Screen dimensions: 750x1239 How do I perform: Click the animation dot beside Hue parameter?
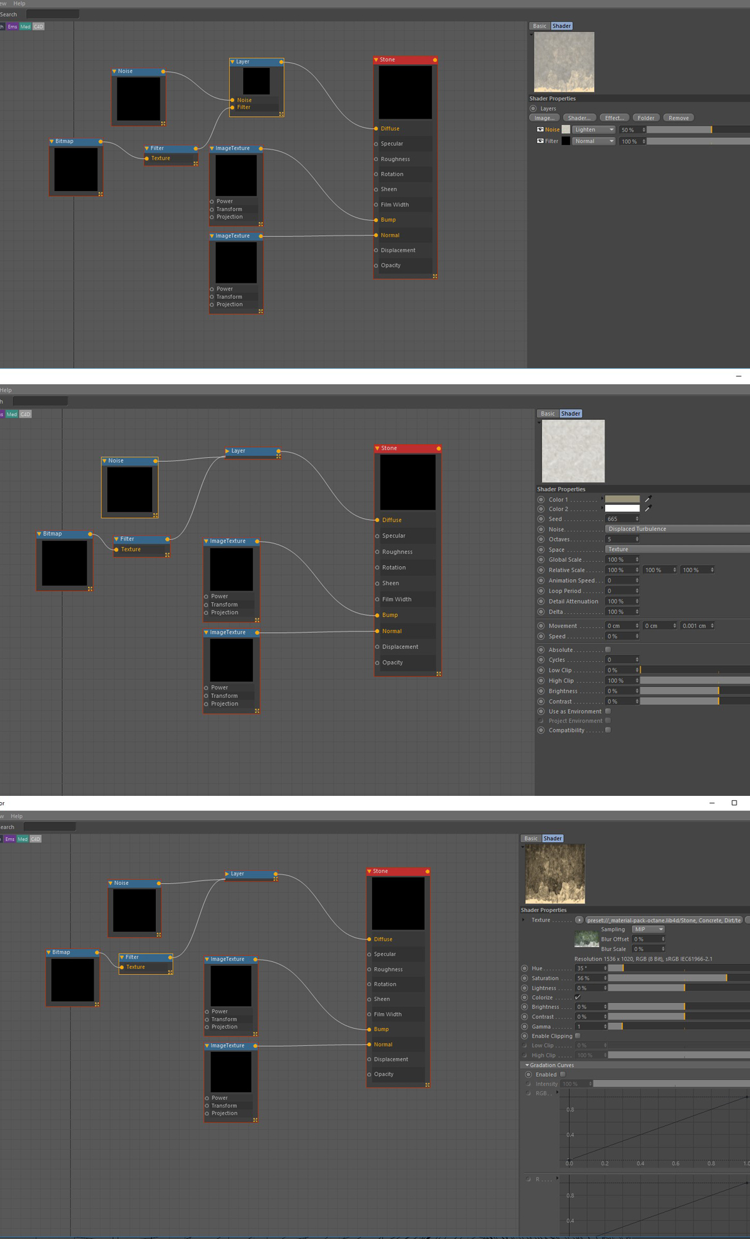pos(524,968)
